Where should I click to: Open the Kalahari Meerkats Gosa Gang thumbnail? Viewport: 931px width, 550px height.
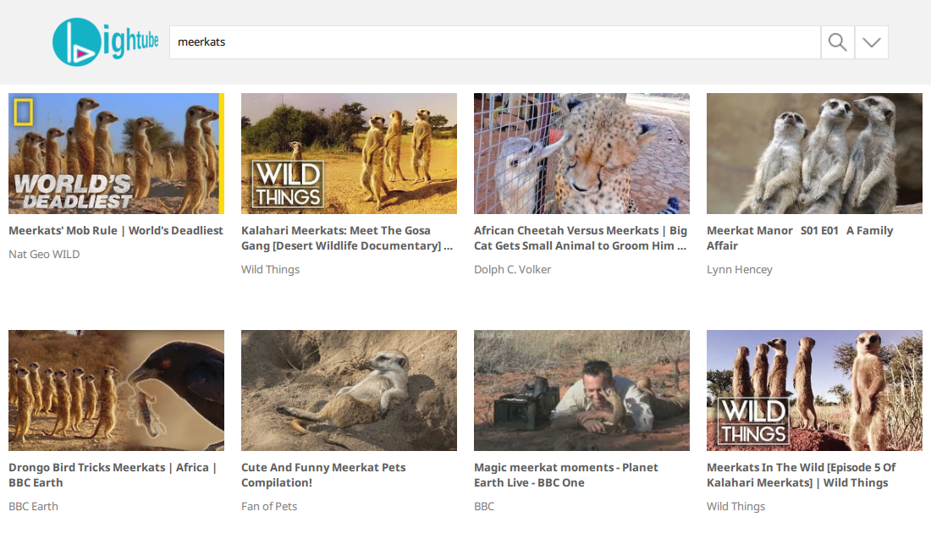click(349, 153)
